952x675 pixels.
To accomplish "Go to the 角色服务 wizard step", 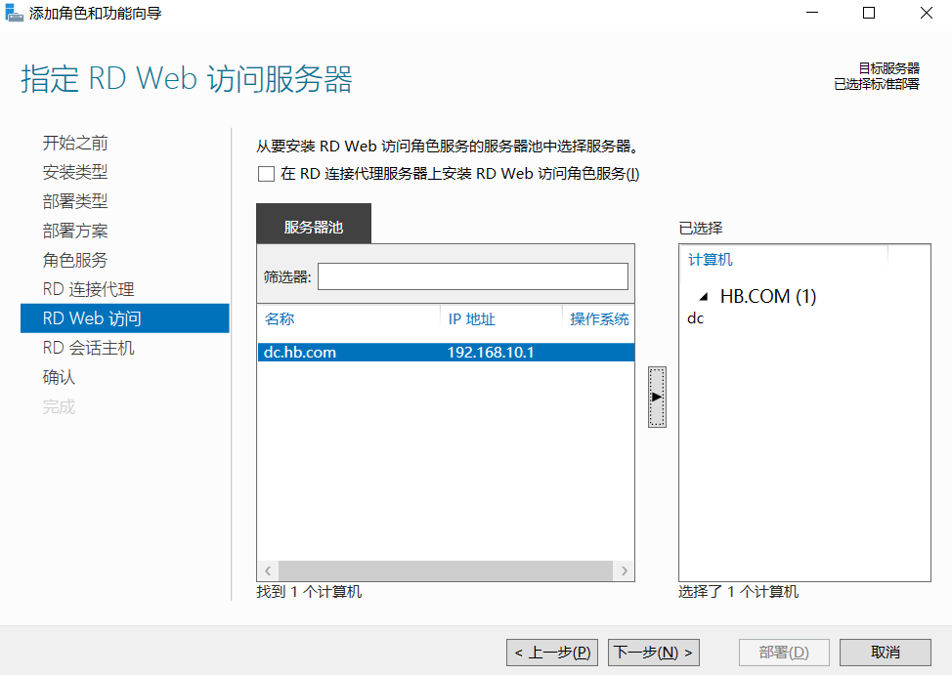I will click(x=75, y=260).
